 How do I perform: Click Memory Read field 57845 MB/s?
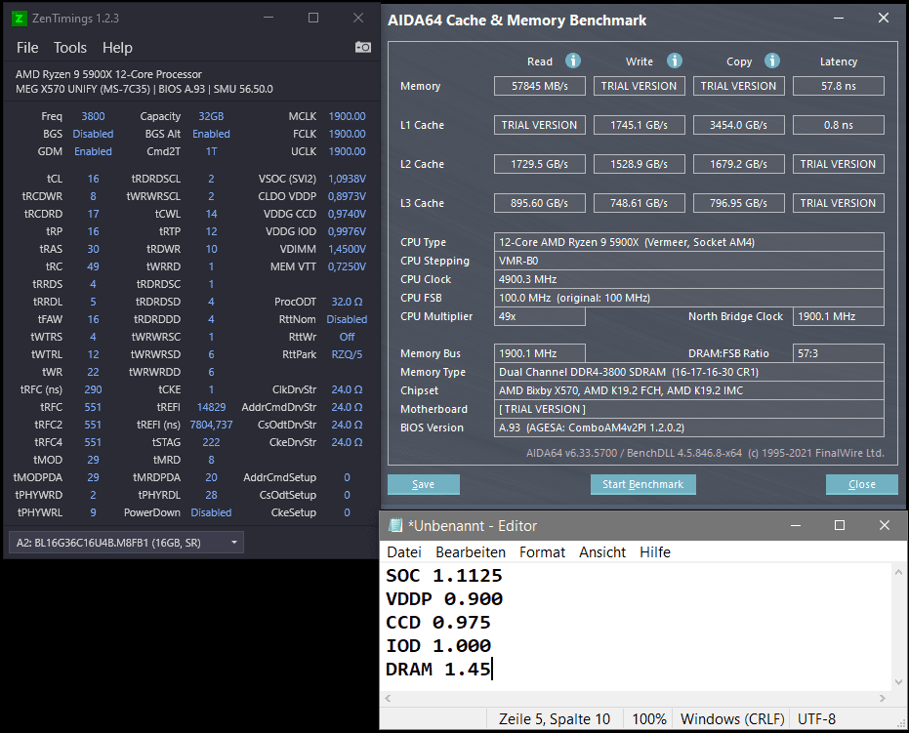[540, 86]
